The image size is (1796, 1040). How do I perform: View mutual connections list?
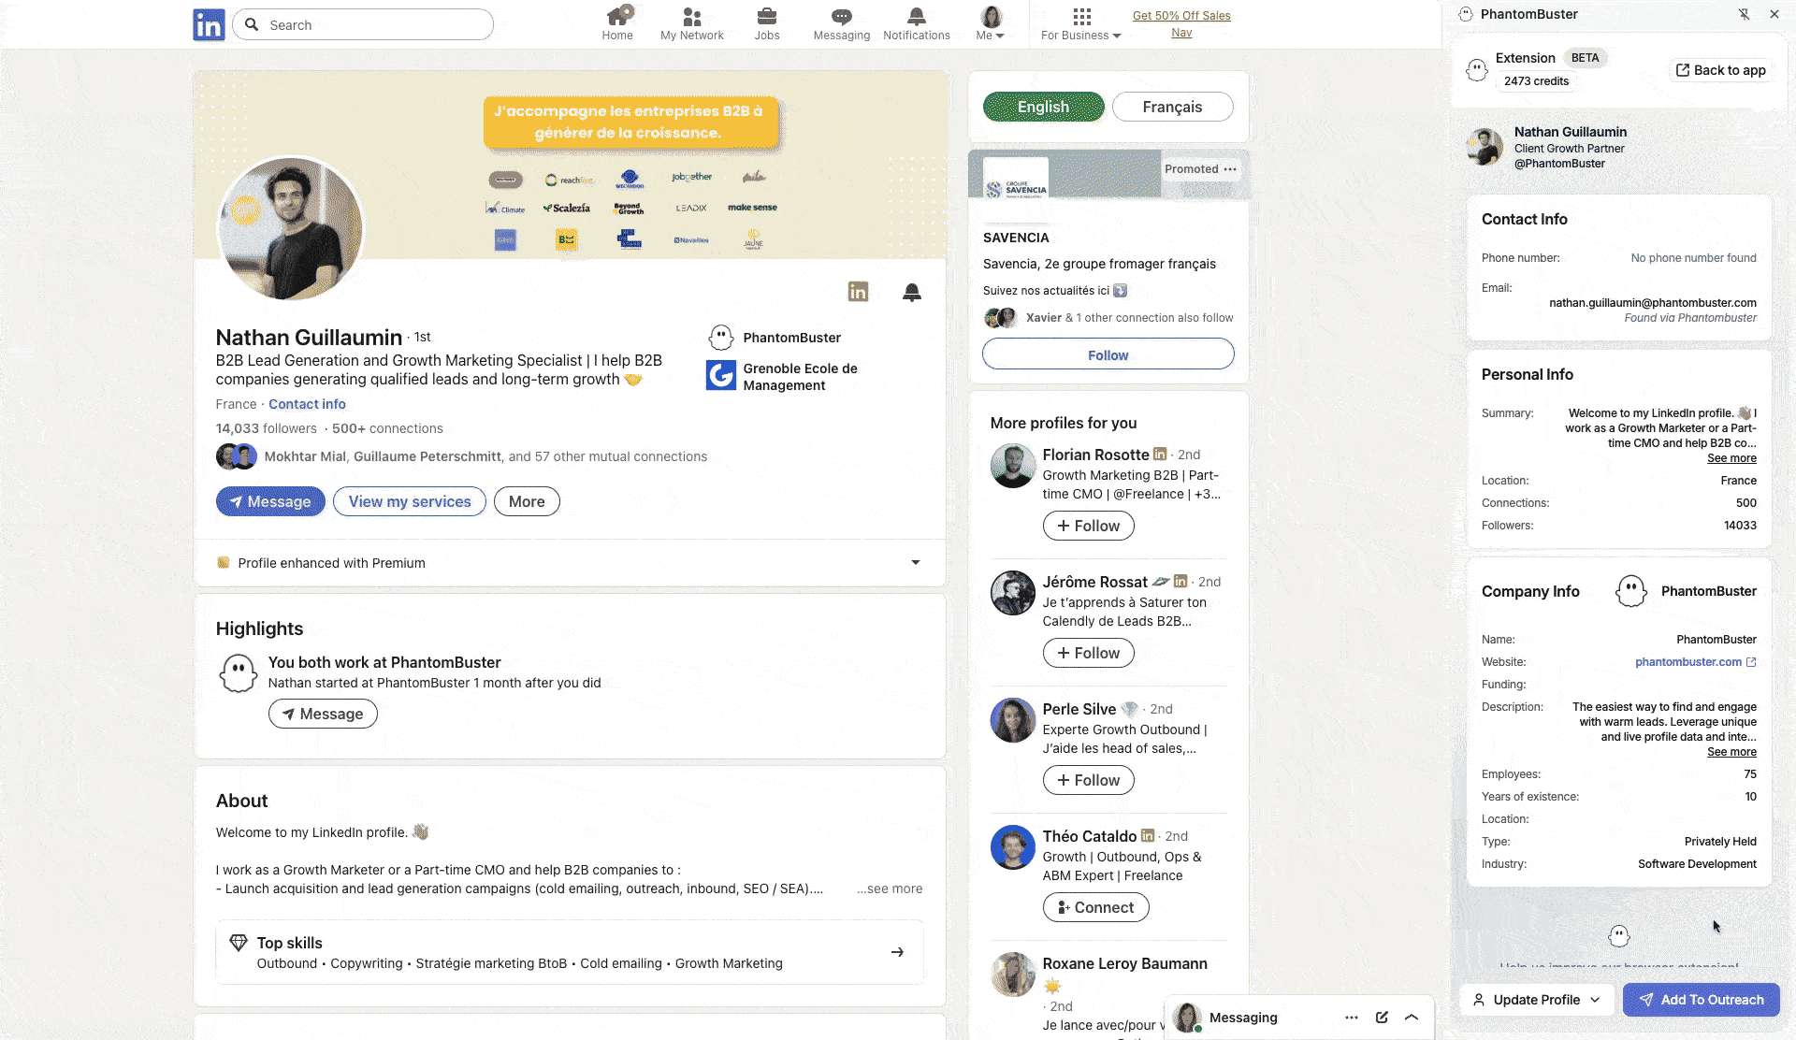(485, 456)
